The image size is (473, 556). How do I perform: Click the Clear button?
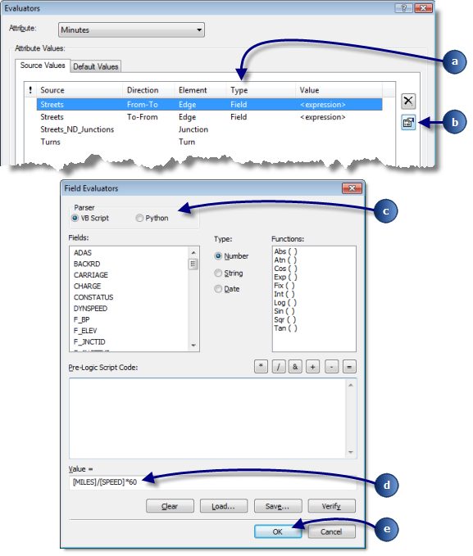[x=170, y=506]
